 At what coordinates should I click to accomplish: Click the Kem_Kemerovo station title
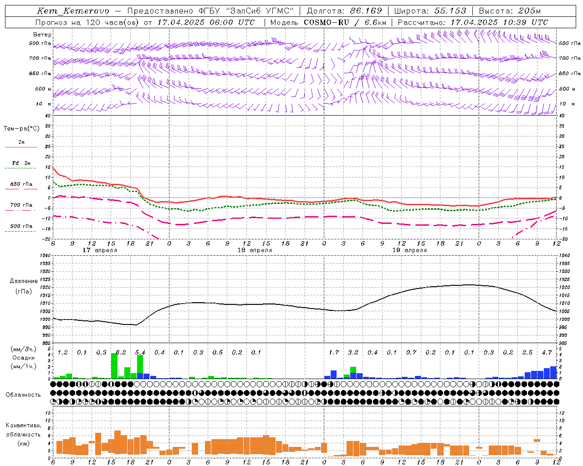pos(73,11)
